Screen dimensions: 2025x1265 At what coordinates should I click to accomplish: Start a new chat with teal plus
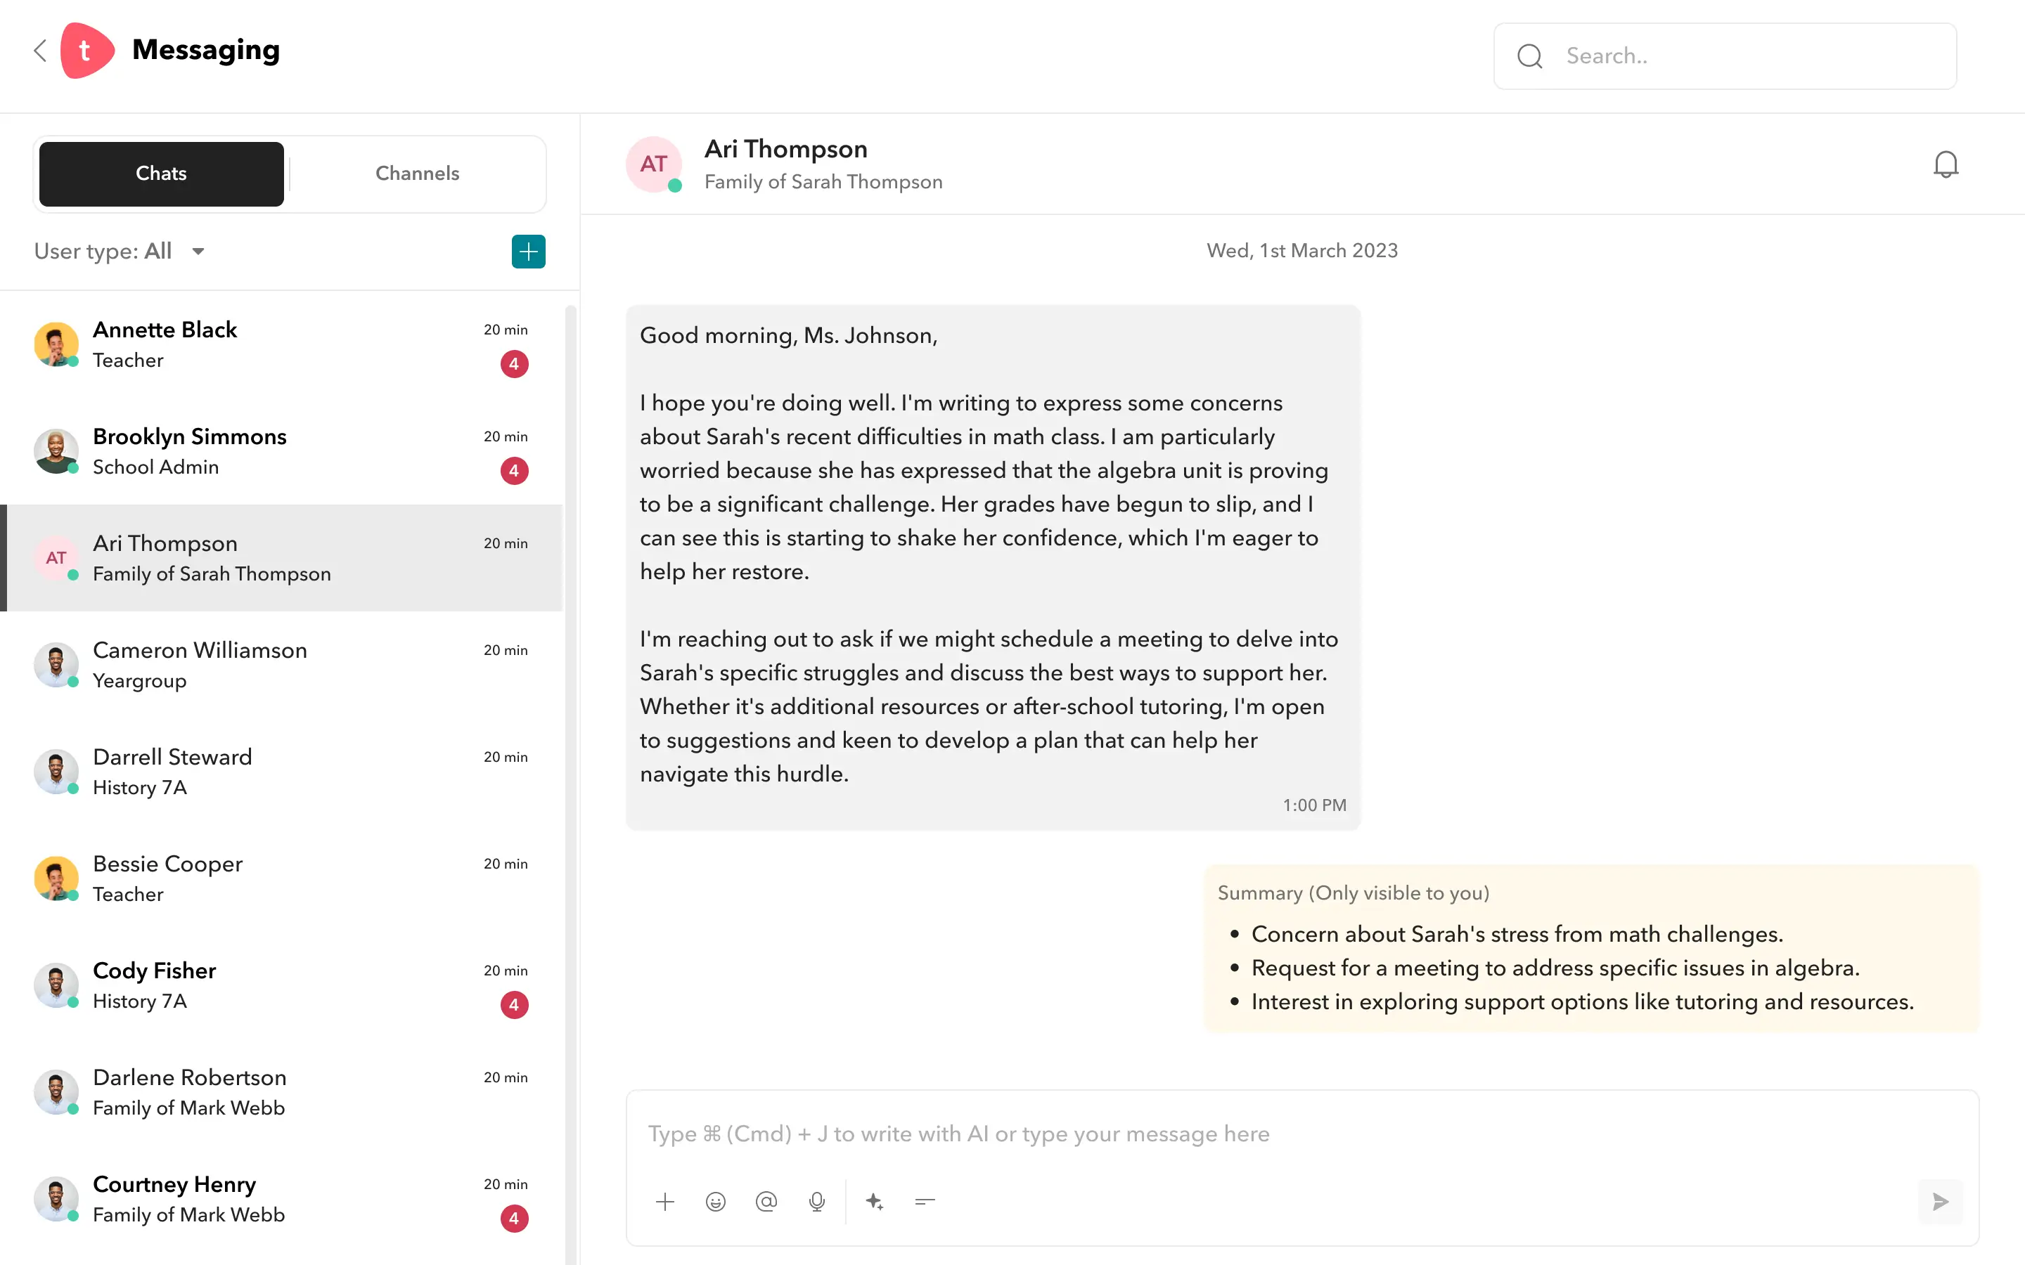(528, 252)
